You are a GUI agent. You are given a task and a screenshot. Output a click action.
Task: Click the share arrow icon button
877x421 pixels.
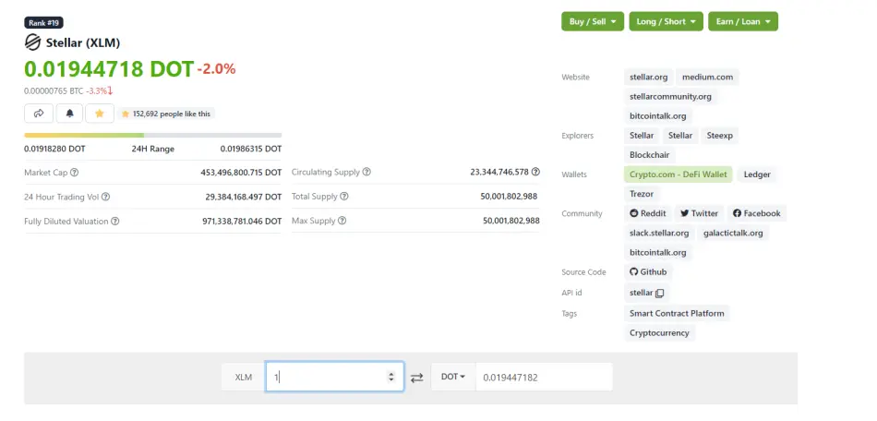tap(39, 114)
